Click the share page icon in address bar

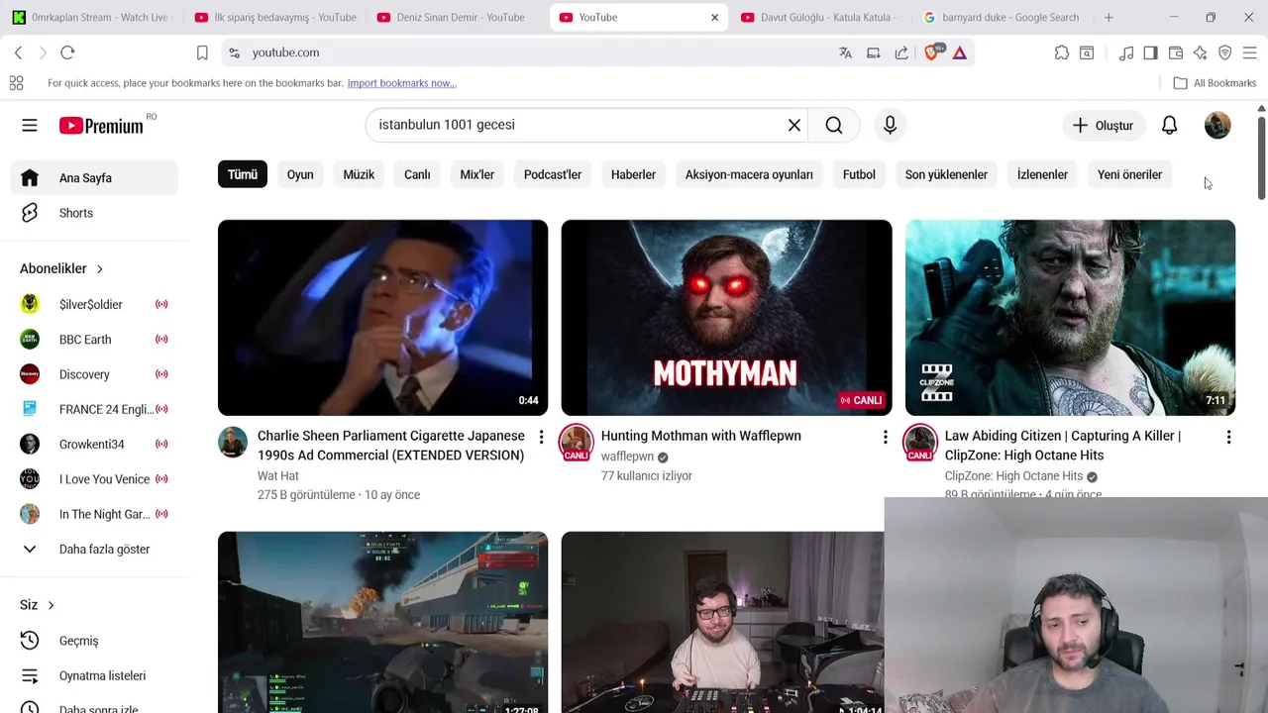pyautogui.click(x=901, y=52)
